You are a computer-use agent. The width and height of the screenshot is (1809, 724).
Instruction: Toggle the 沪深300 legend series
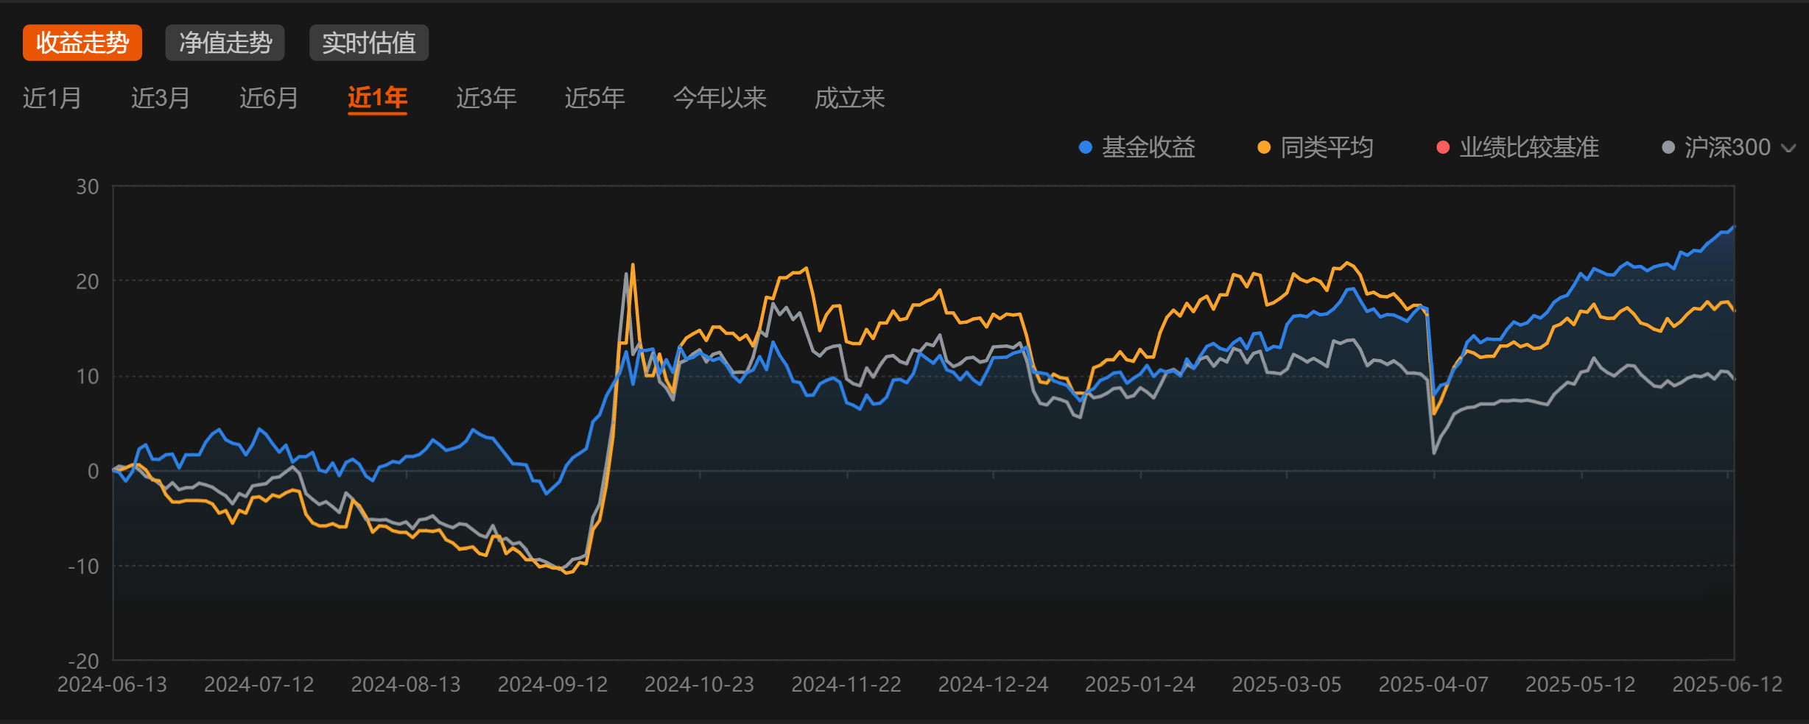click(1716, 147)
